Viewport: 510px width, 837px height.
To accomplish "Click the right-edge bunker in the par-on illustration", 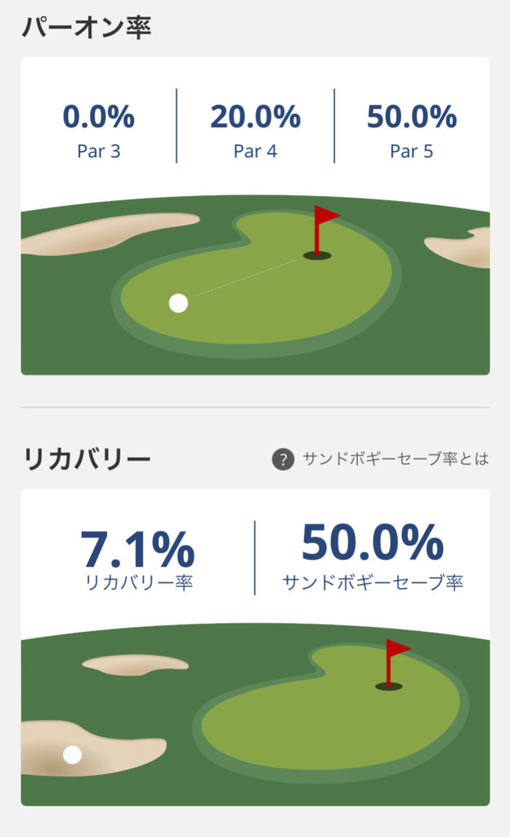I will coord(462,248).
